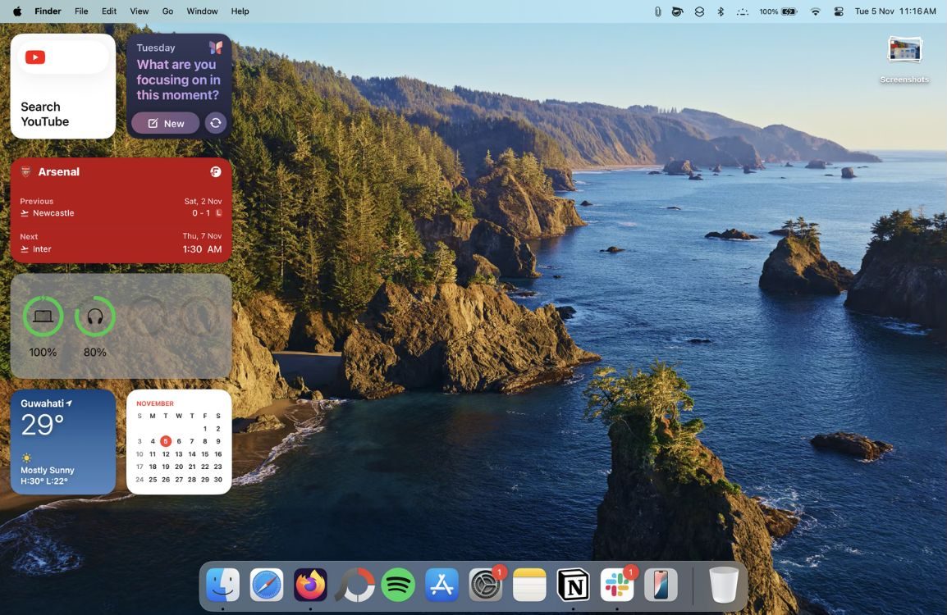Open Firefox from the Dock
The width and height of the screenshot is (947, 615).
coord(310,585)
